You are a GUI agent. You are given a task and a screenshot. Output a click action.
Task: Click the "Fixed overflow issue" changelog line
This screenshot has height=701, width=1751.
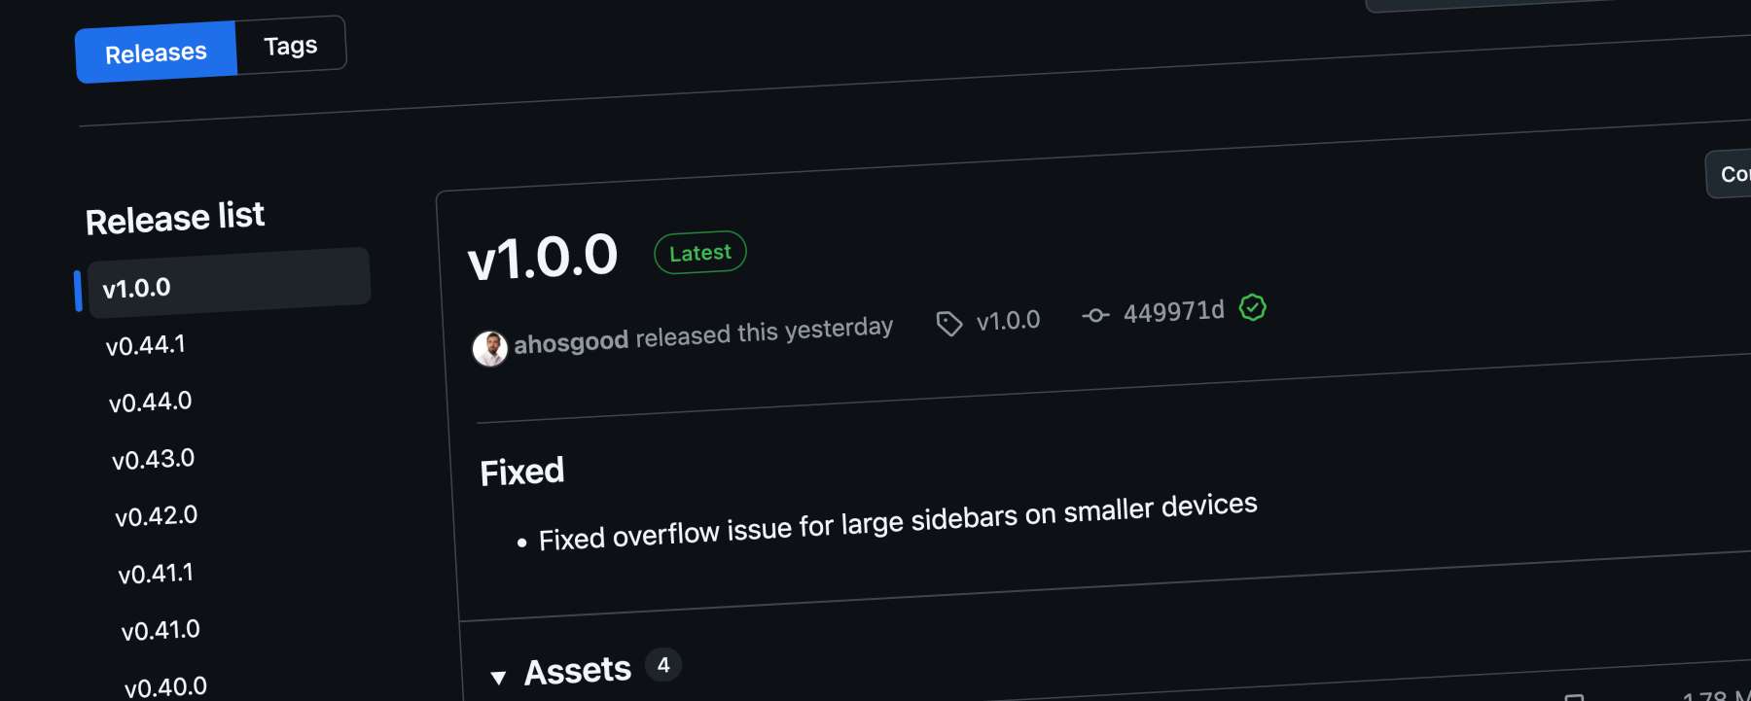898,522
